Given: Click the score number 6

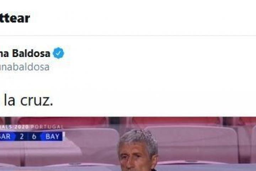Looking at the screenshot, I should (x=34, y=136).
